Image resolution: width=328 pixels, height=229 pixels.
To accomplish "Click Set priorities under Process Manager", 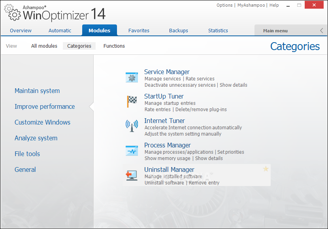I will 231,152.
